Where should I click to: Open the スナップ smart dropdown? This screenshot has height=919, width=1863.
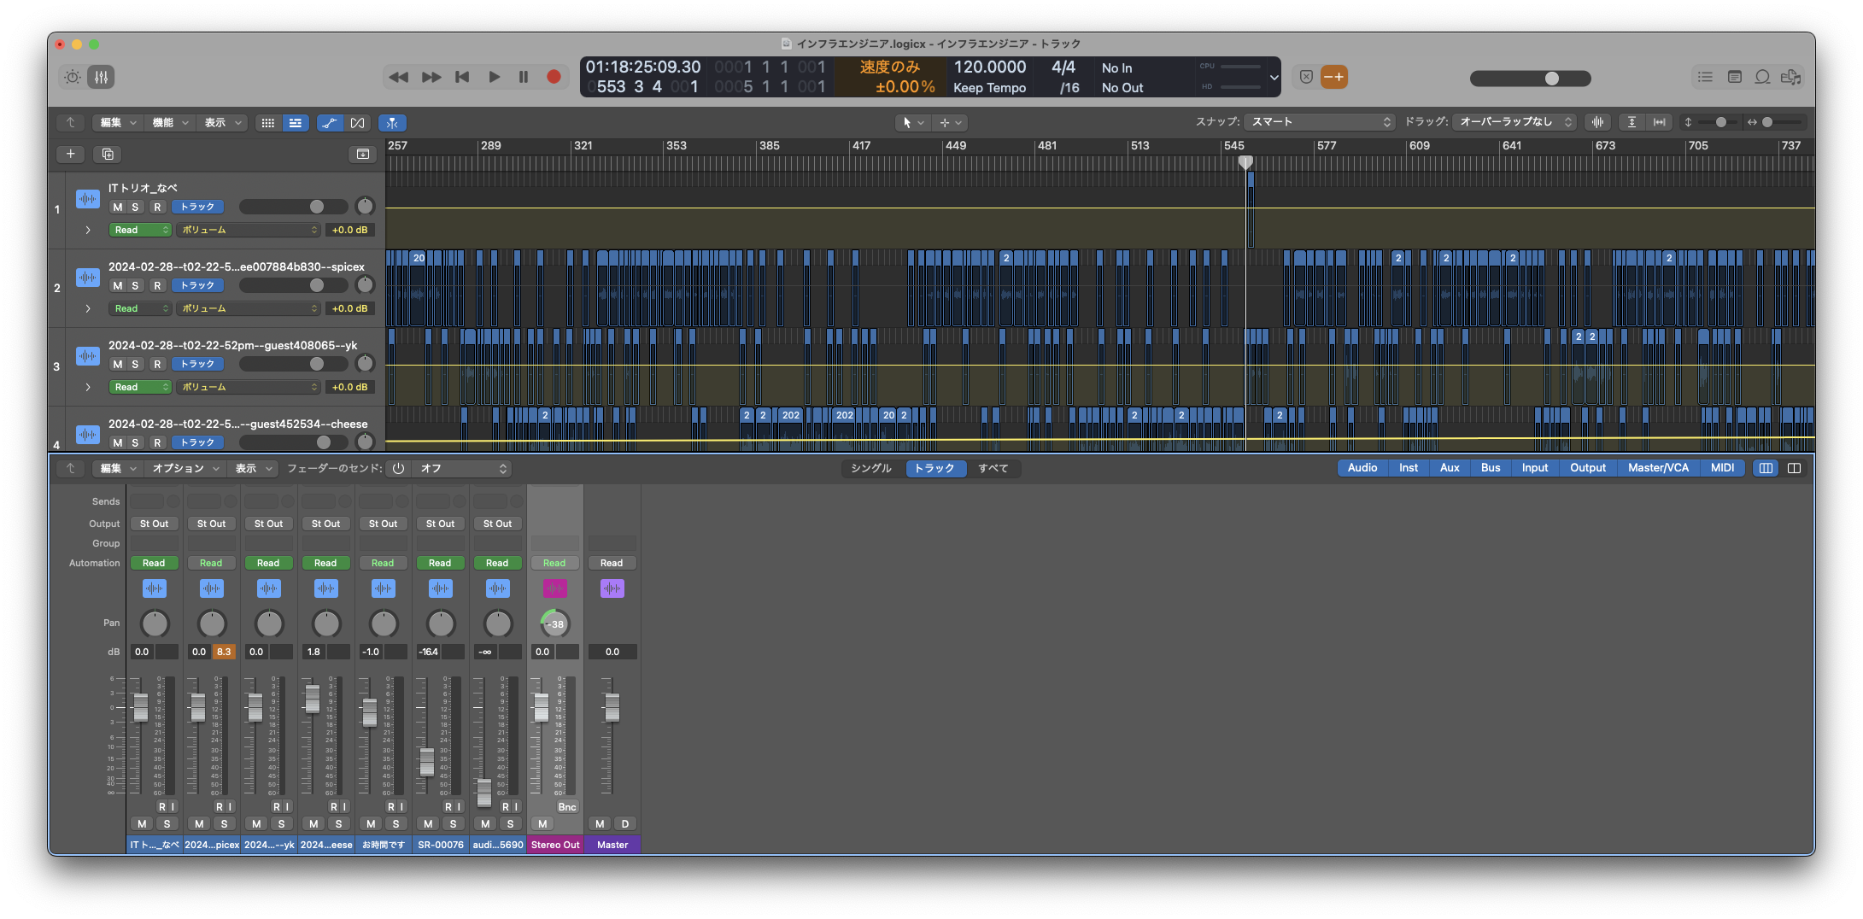1320,122
